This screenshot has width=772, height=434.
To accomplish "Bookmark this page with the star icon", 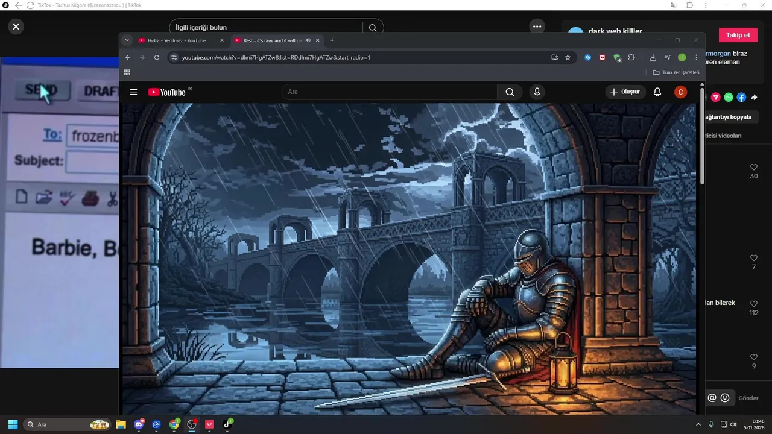I will 568,57.
